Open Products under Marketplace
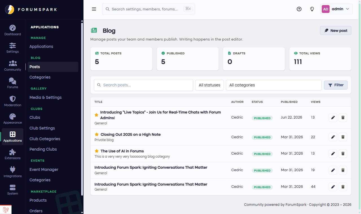 click(38, 200)
